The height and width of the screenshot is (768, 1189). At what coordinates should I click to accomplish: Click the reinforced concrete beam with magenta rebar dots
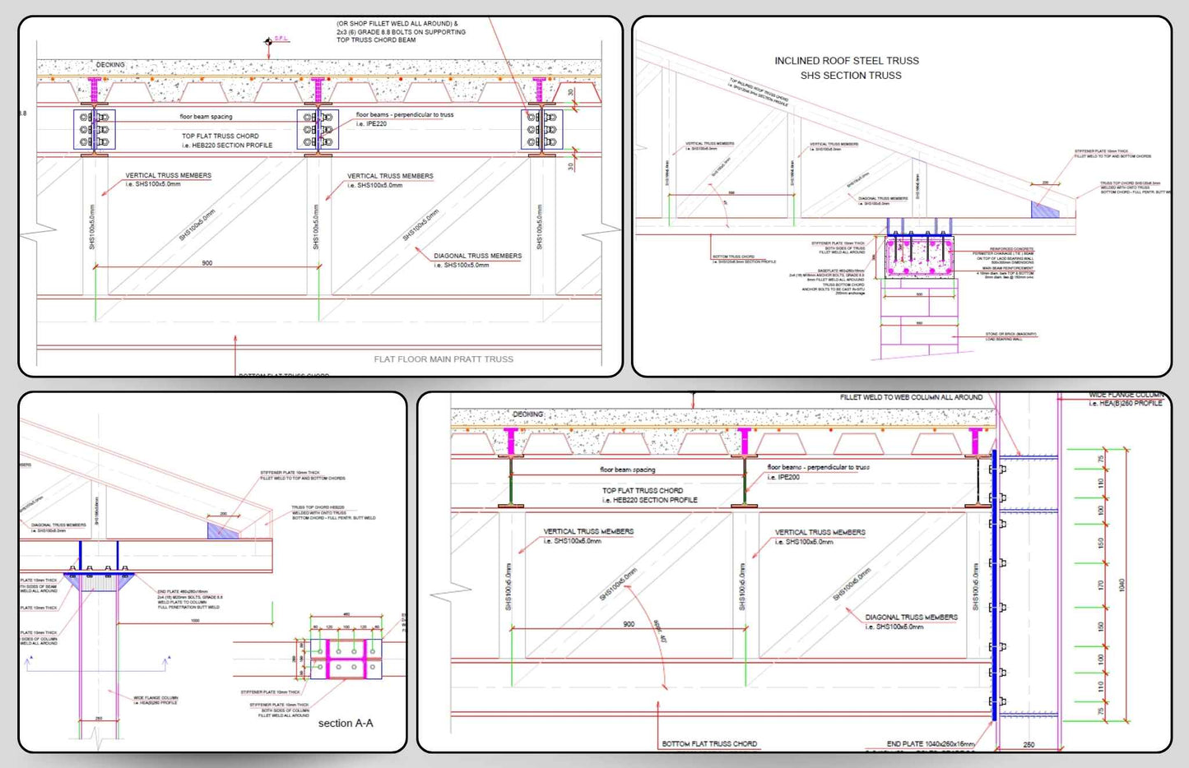[x=919, y=256]
